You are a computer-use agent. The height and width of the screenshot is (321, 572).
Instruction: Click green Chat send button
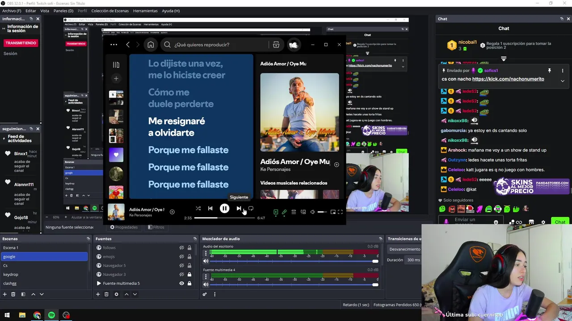click(560, 222)
